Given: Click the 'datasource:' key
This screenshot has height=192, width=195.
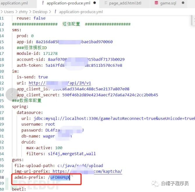Looking at the screenshot, I should click(30, 113).
